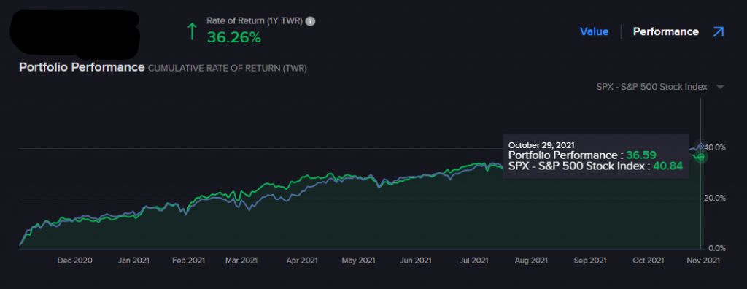The image size is (747, 289).
Task: Click the info icon beside Rate of Return
Action: (310, 21)
